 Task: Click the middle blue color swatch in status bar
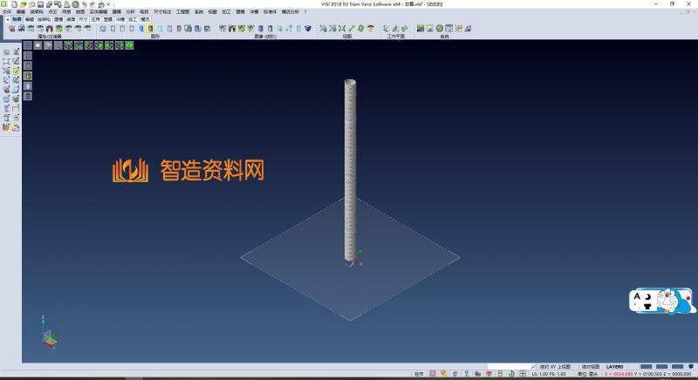(662, 367)
